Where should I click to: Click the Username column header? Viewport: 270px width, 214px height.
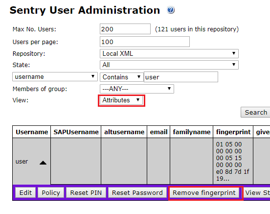pos(32,132)
